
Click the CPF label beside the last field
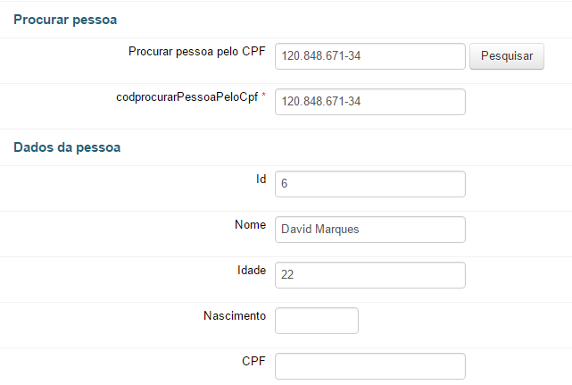(x=253, y=361)
